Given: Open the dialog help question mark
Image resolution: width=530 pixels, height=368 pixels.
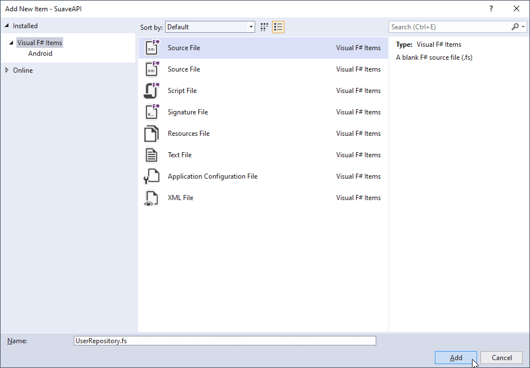Looking at the screenshot, I should (x=491, y=9).
